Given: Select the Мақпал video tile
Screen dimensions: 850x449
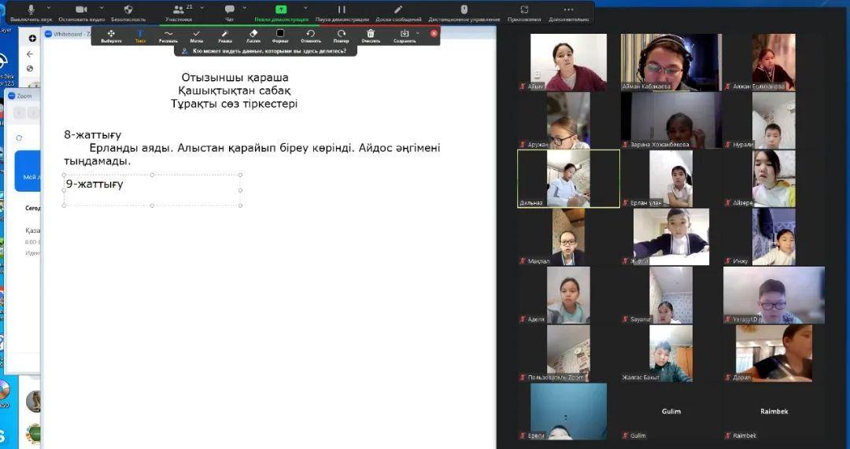Looking at the screenshot, I should [x=568, y=237].
